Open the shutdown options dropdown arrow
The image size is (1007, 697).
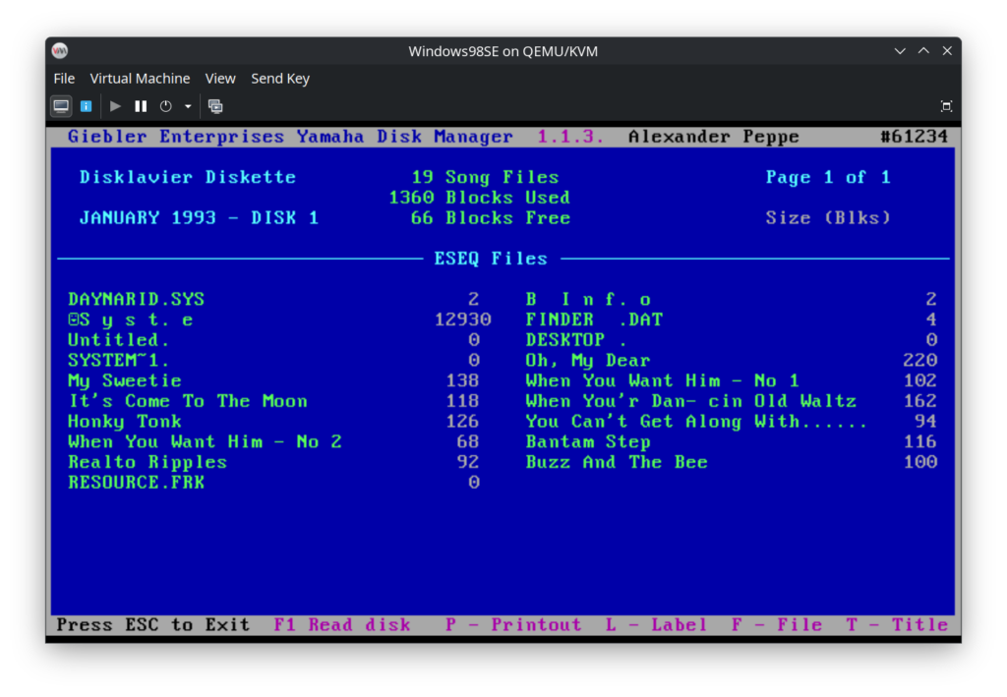(187, 105)
